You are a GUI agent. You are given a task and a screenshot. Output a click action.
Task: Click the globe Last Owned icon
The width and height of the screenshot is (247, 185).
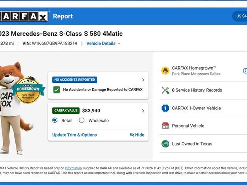point(166,144)
